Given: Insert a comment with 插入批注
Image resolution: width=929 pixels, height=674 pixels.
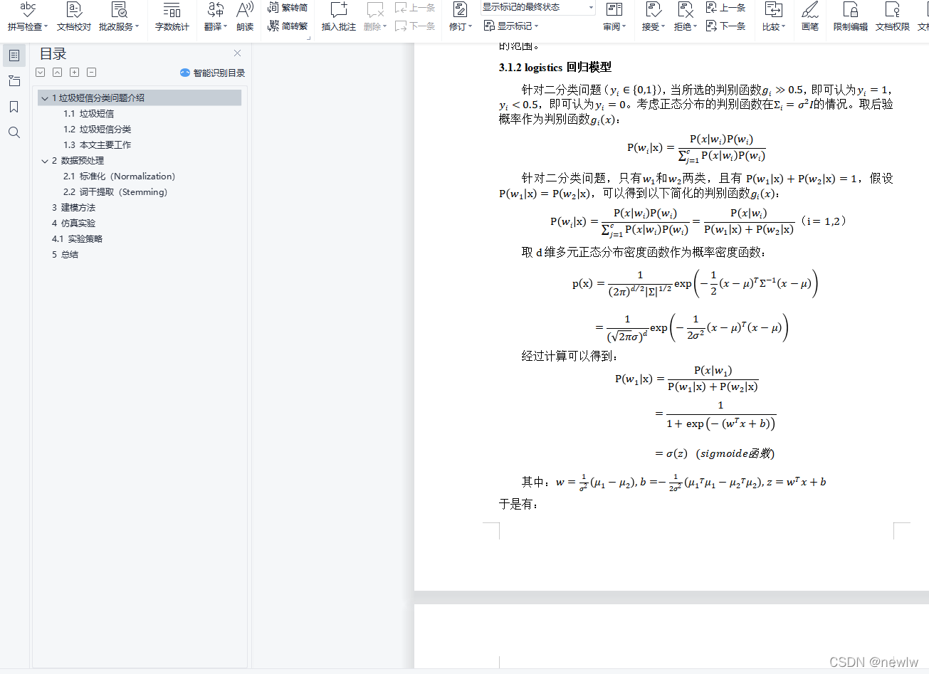Looking at the screenshot, I should [x=338, y=16].
